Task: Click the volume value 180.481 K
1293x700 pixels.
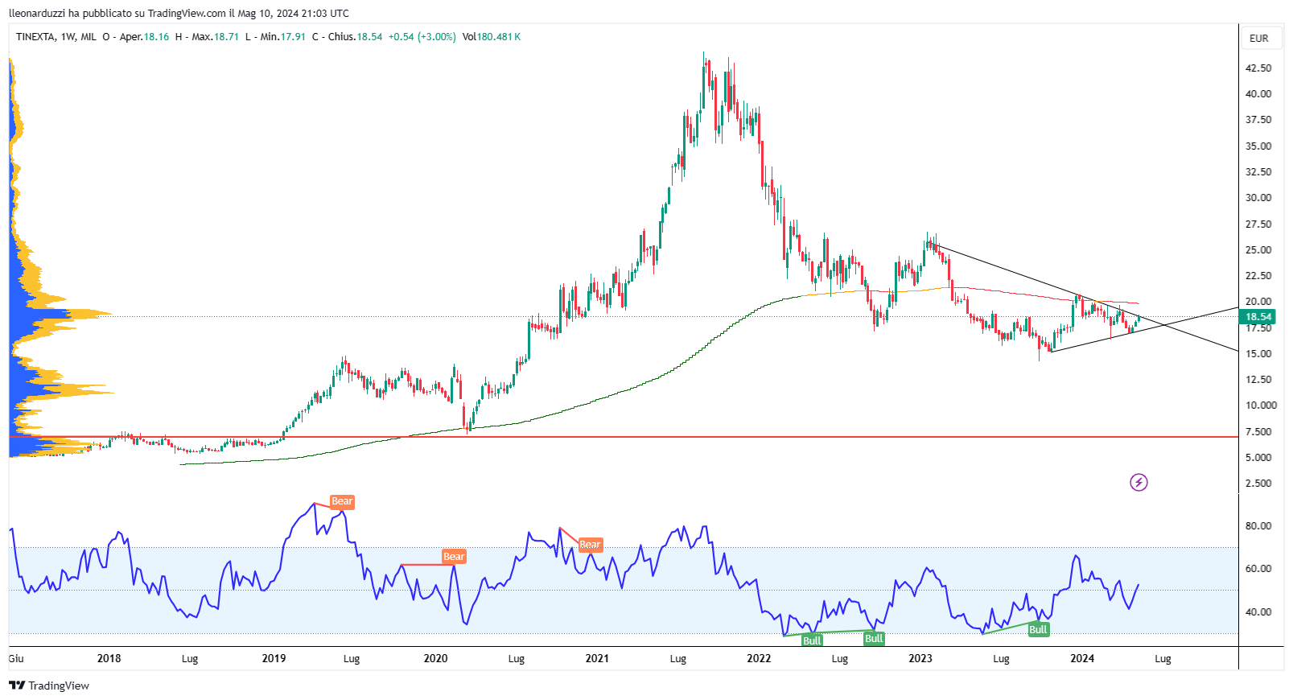Action: (498, 37)
